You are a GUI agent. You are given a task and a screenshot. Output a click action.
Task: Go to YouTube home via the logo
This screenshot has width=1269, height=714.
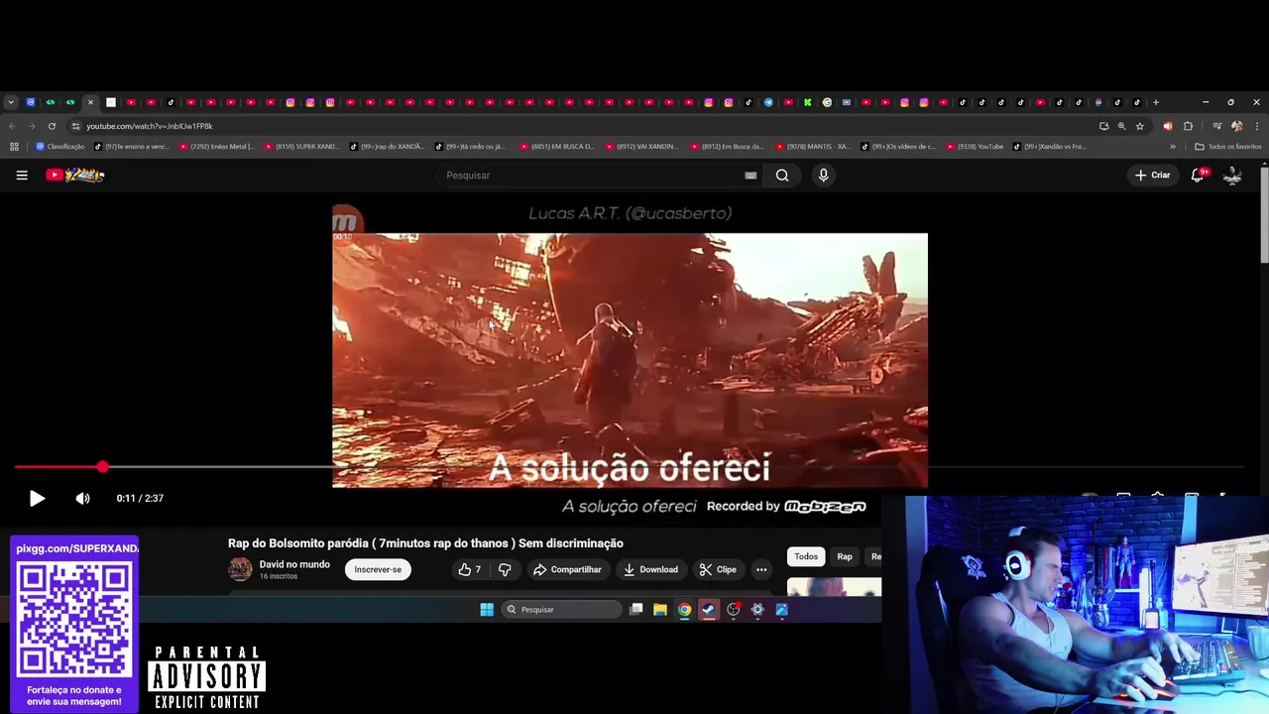click(x=75, y=176)
